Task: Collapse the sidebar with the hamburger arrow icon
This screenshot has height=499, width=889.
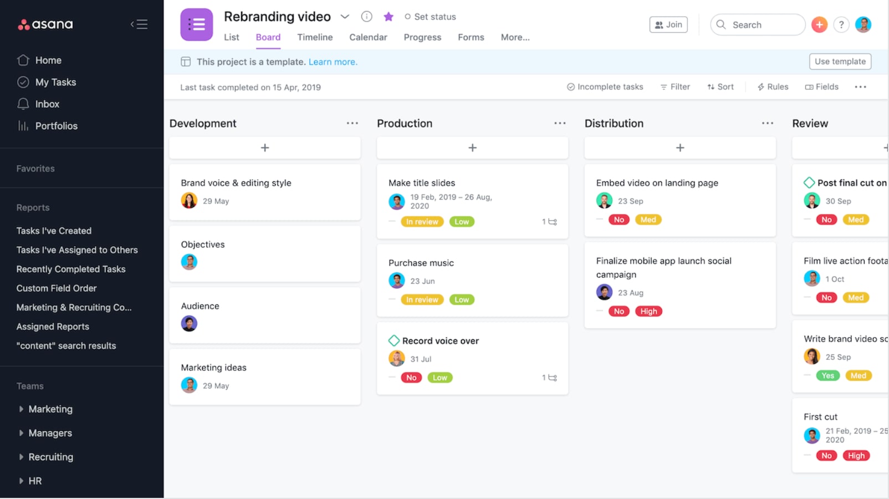Action: pyautogui.click(x=139, y=24)
